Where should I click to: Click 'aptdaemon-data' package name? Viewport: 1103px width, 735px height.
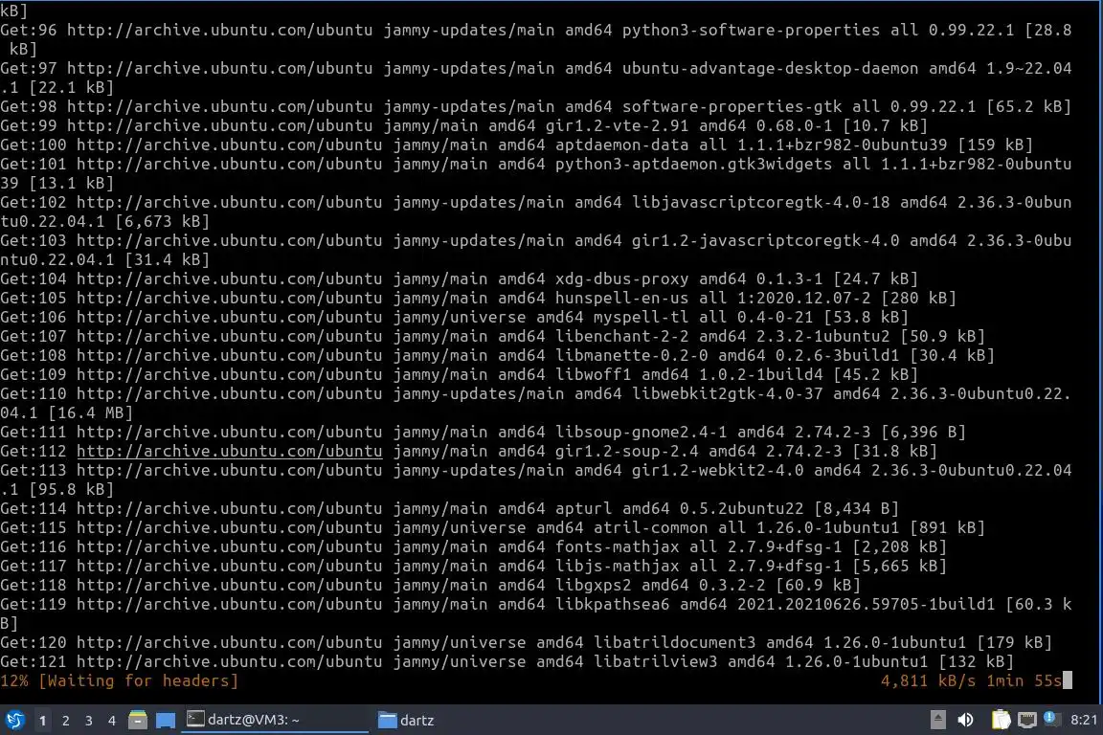621,145
